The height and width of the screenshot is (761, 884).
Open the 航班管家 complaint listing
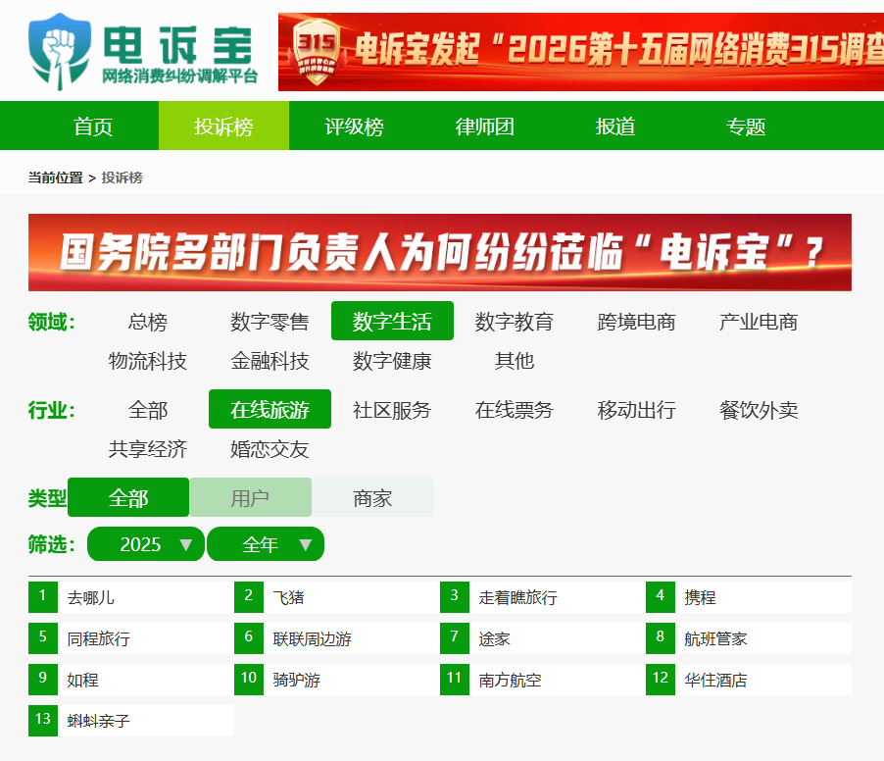[x=715, y=638]
